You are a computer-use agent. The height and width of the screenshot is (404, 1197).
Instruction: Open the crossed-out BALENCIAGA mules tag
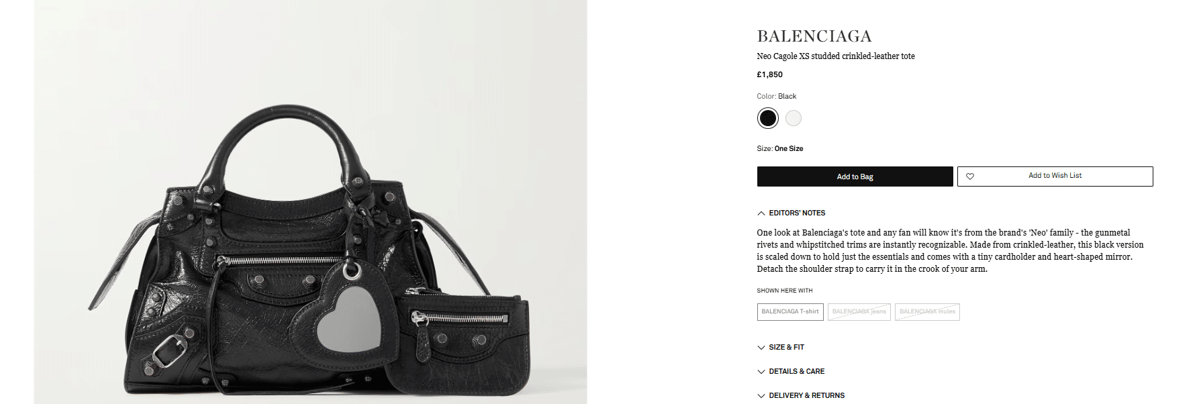(x=927, y=311)
